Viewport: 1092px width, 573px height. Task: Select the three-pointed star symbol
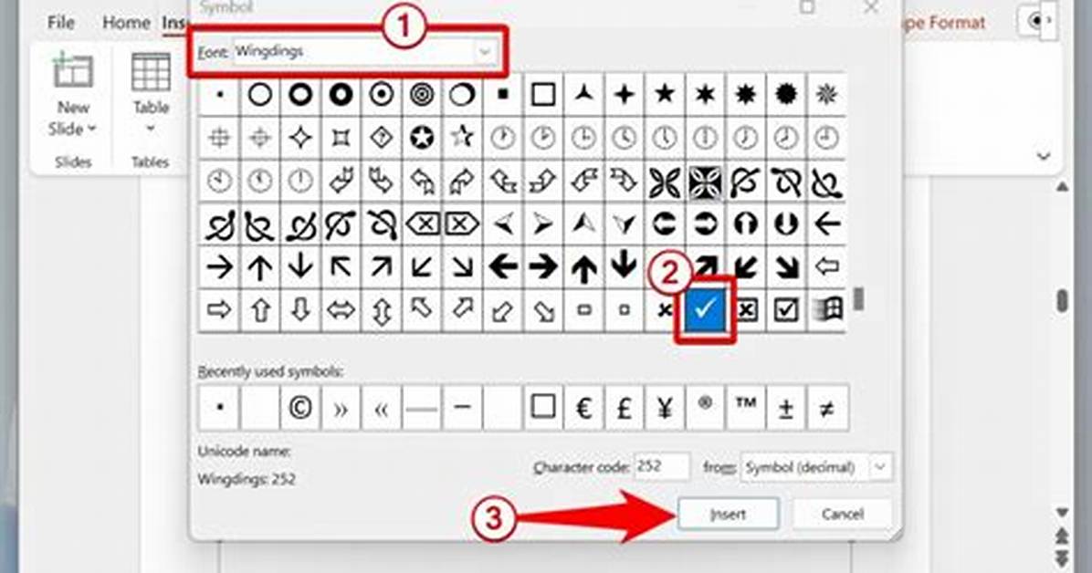(x=583, y=94)
